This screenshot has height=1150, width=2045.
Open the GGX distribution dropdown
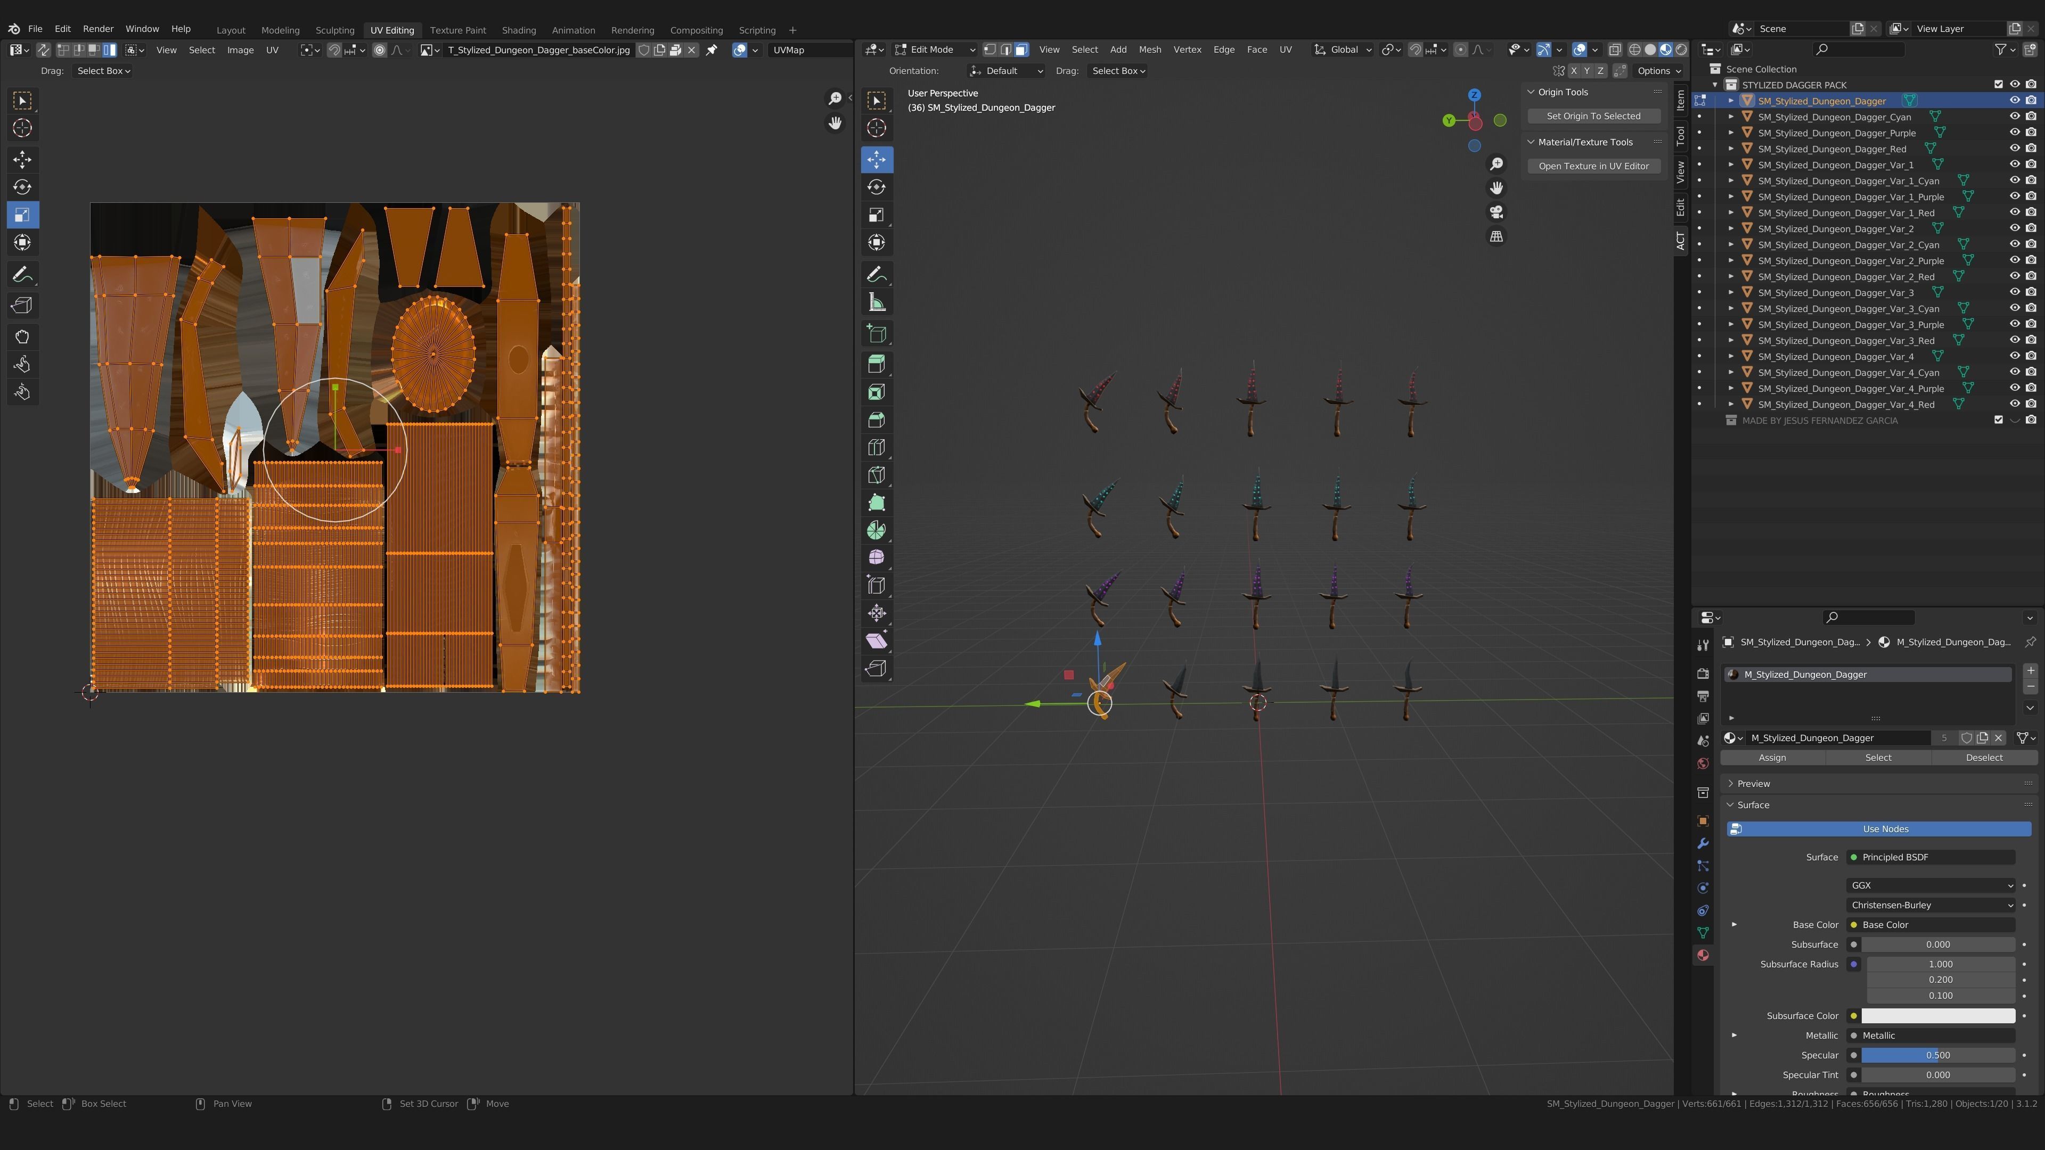pos(1931,885)
